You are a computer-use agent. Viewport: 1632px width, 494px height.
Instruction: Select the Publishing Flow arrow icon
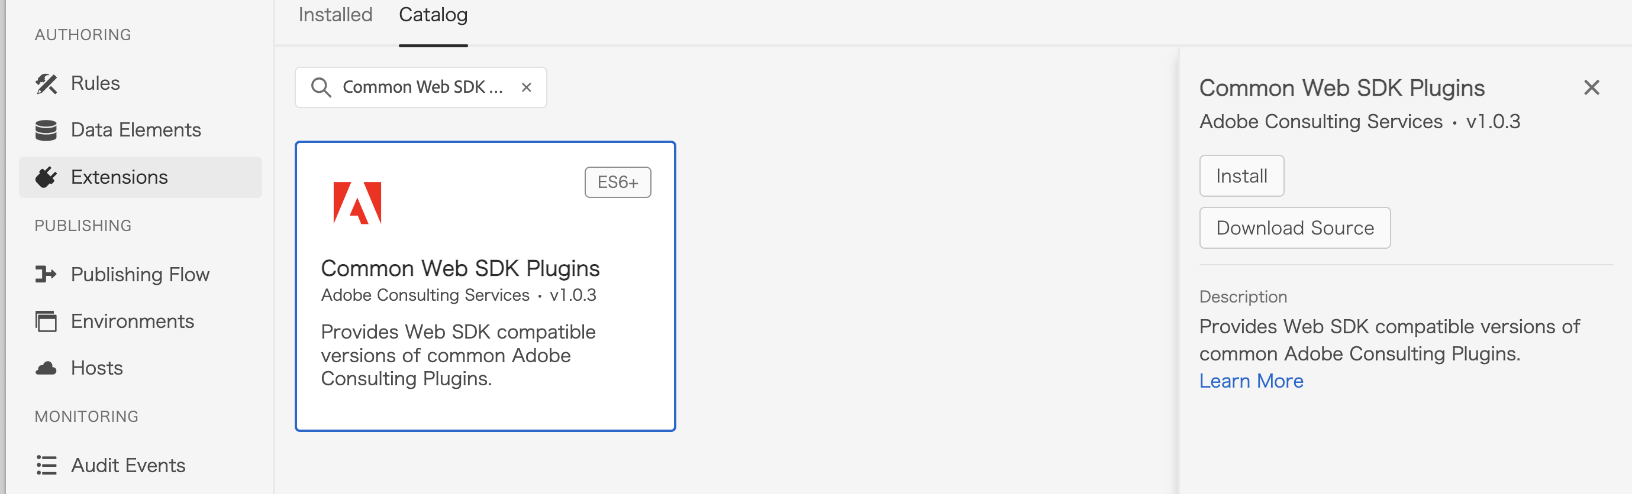45,274
